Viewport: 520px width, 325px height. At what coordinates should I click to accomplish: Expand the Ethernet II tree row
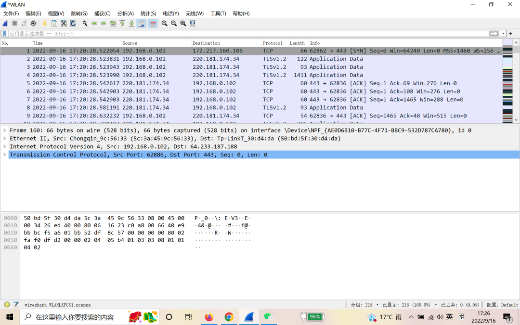(5, 139)
